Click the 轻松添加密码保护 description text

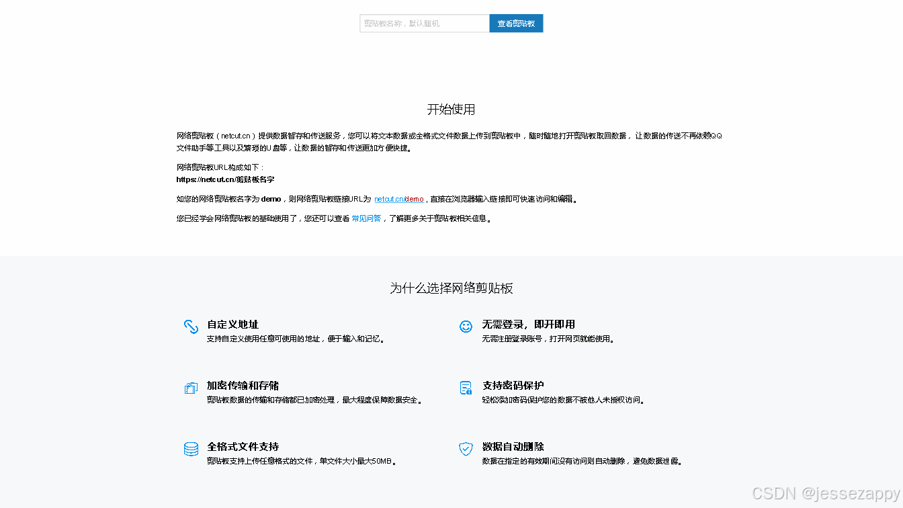(x=564, y=400)
